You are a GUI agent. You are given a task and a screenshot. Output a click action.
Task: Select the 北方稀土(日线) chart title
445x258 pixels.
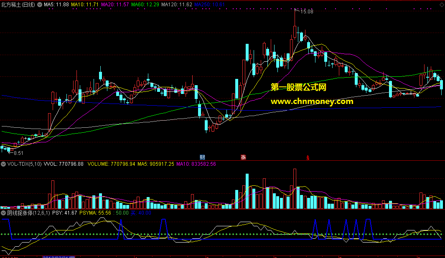point(18,5)
